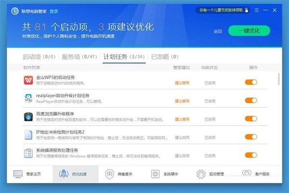Toggle IP地址冲突检测计划任务2 switch
Image resolution: width=289 pixels, height=193 pixels.
pyautogui.click(x=251, y=137)
